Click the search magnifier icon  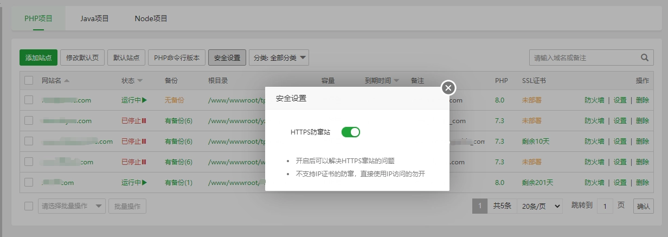pyautogui.click(x=645, y=57)
